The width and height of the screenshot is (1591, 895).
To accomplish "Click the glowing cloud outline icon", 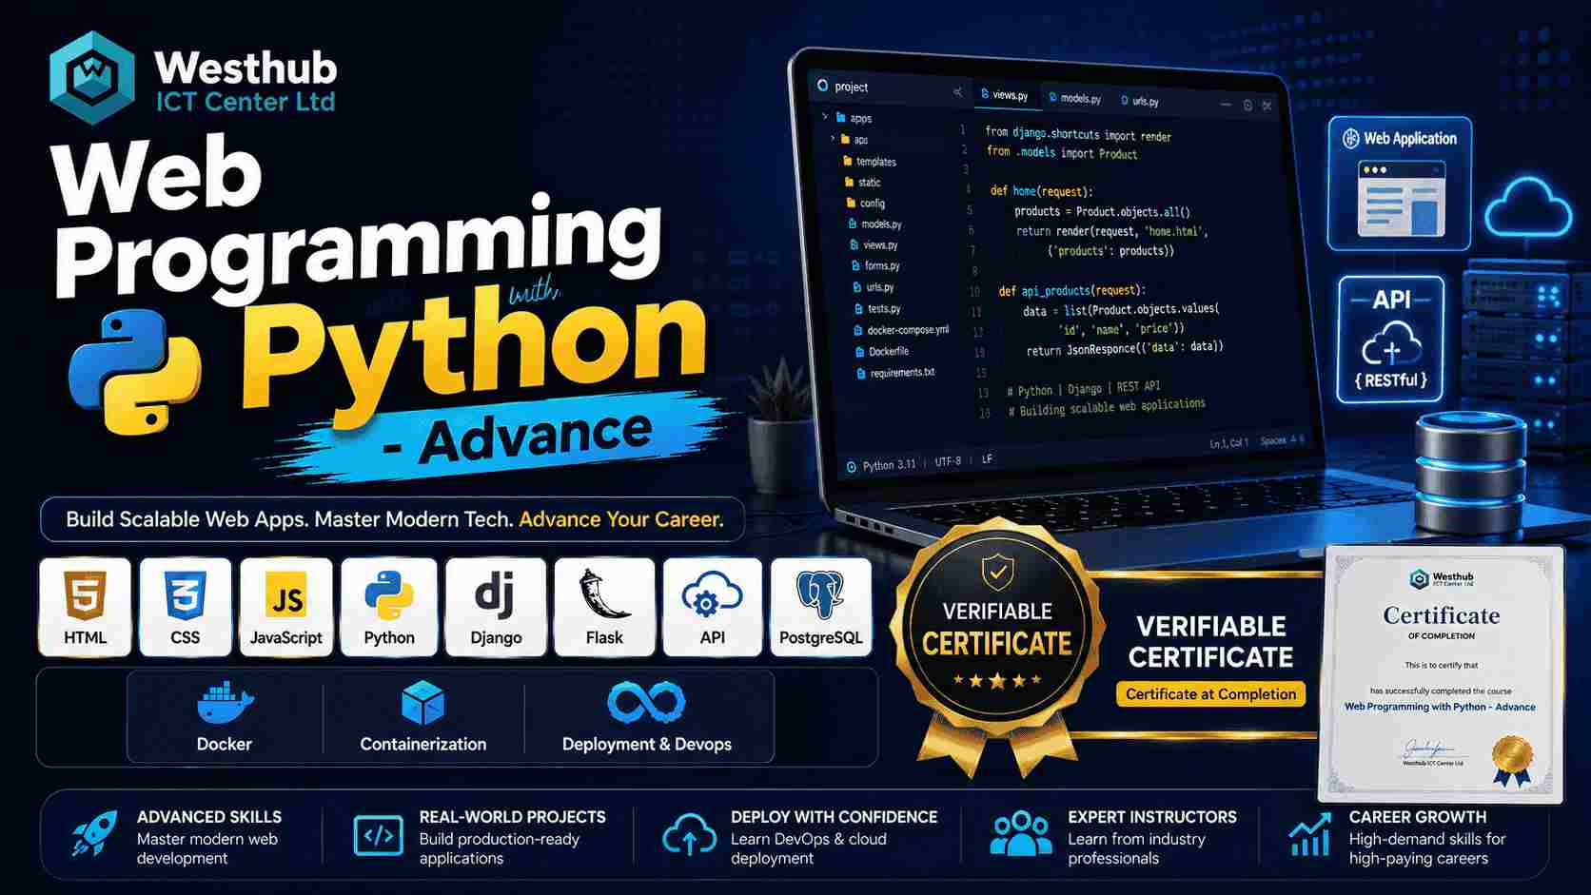I will click(1528, 206).
